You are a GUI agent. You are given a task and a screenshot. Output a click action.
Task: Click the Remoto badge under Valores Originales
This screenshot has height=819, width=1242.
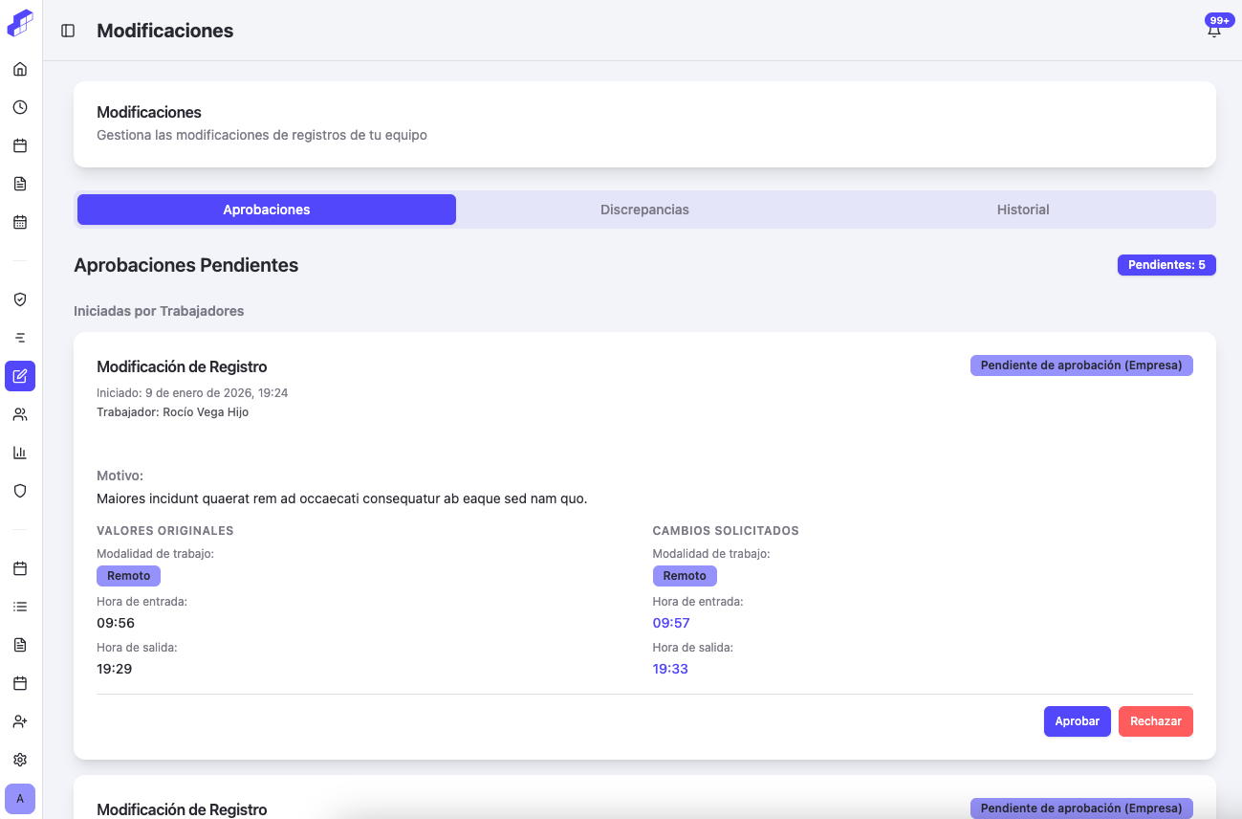point(128,575)
